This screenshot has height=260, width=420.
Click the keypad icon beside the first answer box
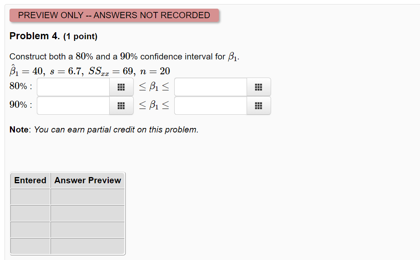121,87
